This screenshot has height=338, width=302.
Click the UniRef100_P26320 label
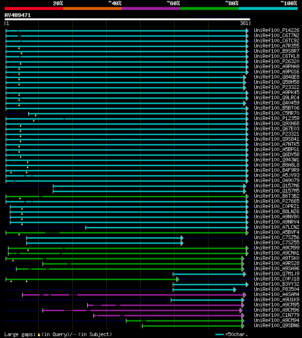(277, 61)
